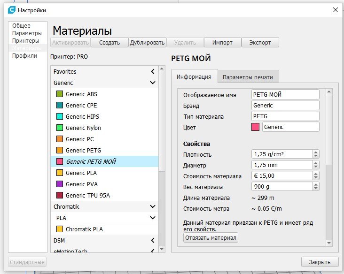Click the Отвязать материал button
Viewport: 344px width, 274px height.
point(211,238)
